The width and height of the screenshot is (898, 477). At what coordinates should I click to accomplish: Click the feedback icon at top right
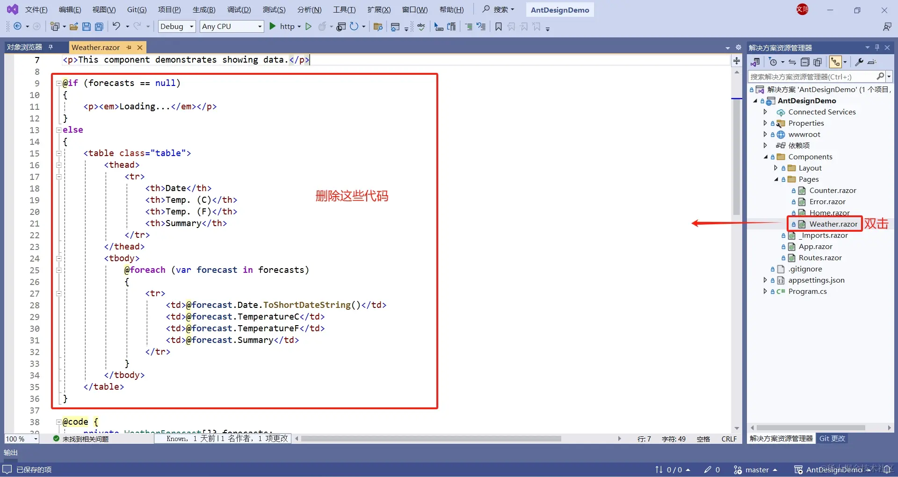[x=887, y=27]
